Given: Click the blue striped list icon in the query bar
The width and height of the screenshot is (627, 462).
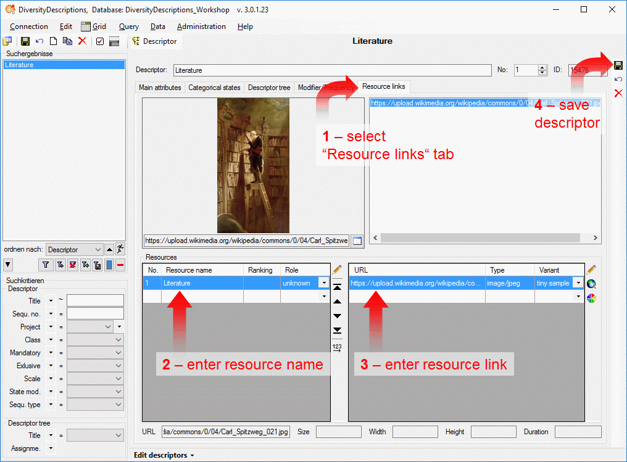Looking at the screenshot, I should click(x=109, y=265).
